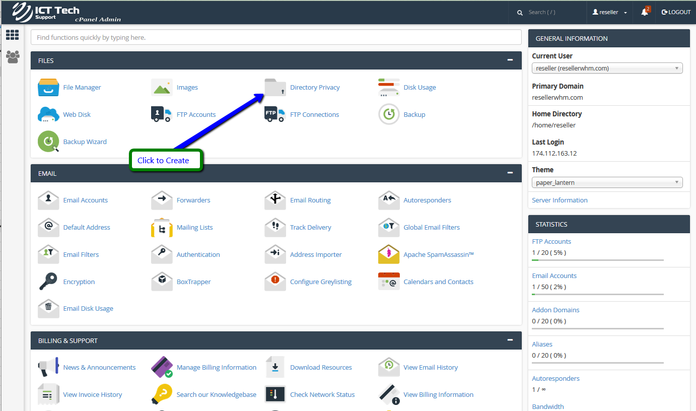Open the Theme dropdown showing paper_lantern
The image size is (696, 411).
coord(607,182)
